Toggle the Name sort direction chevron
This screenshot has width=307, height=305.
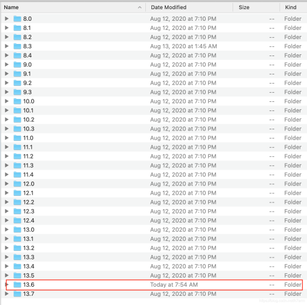coord(140,7)
